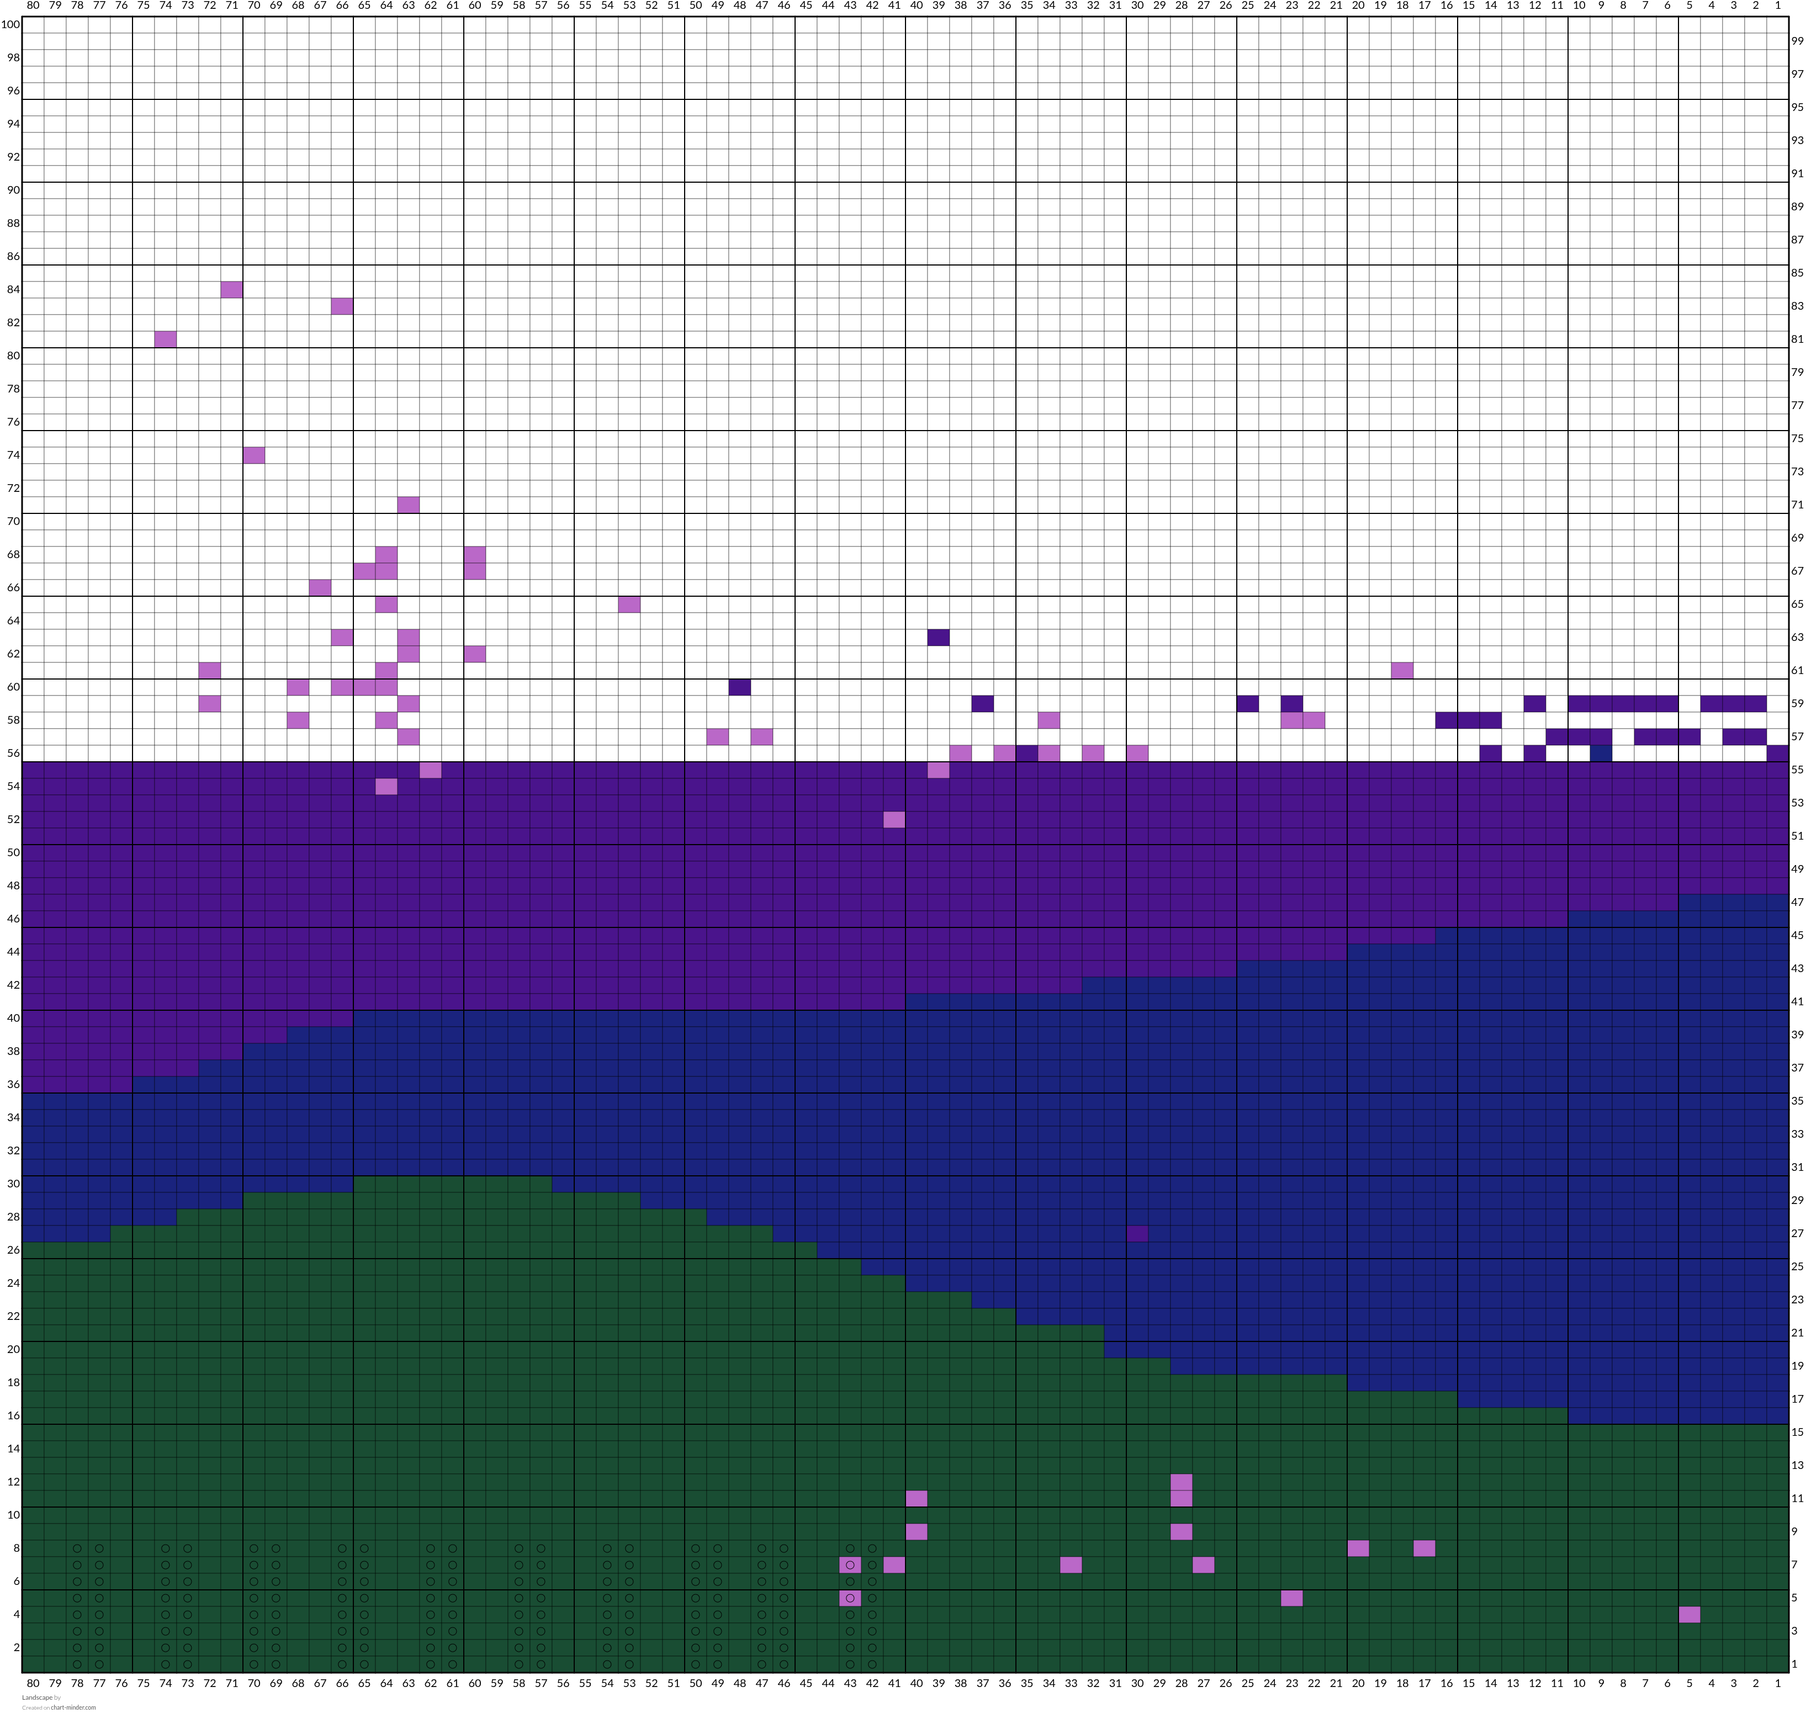Click the pink circle stitch in row 7
This screenshot has height=1724, width=1811.
[850, 1564]
